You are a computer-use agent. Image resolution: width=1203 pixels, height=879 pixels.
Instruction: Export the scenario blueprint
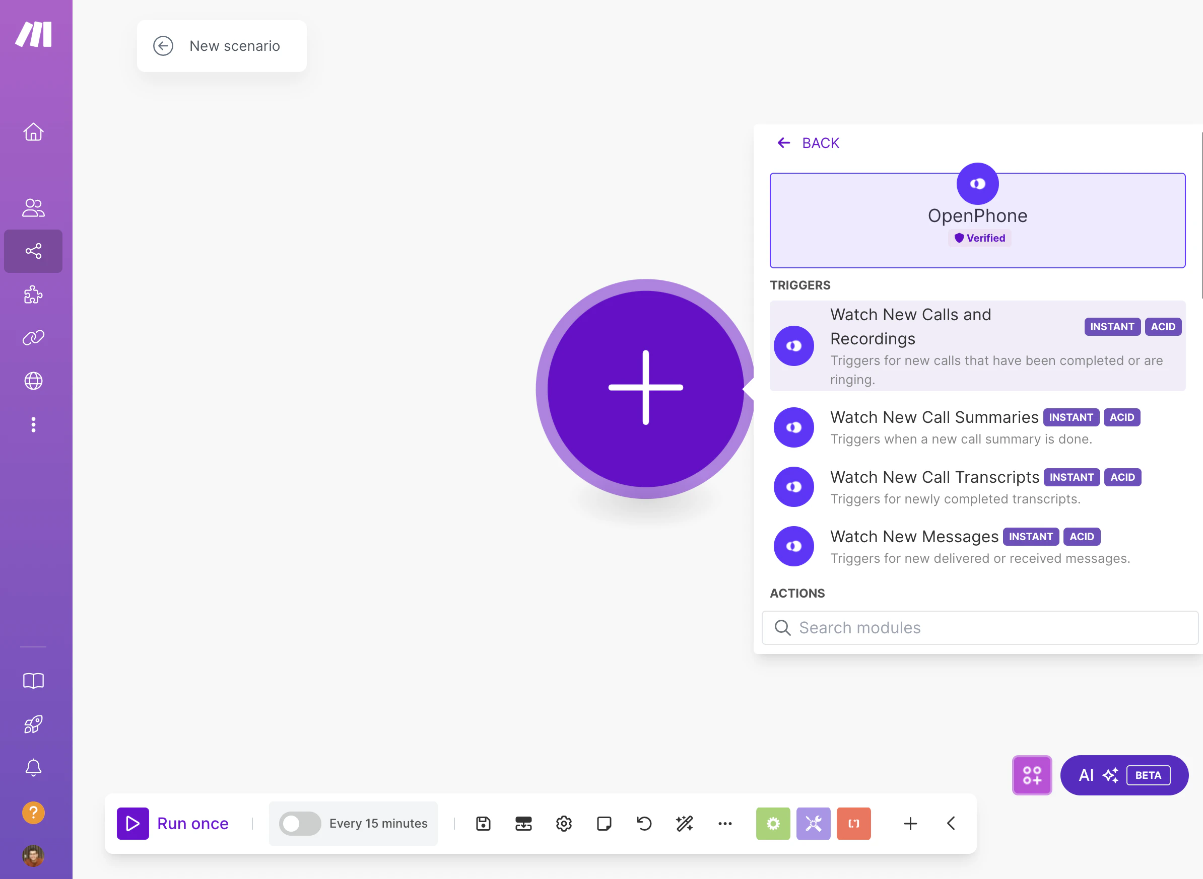[x=523, y=823]
